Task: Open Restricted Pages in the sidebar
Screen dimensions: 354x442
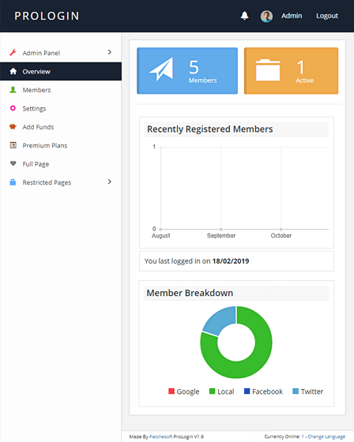Action: tap(61, 182)
